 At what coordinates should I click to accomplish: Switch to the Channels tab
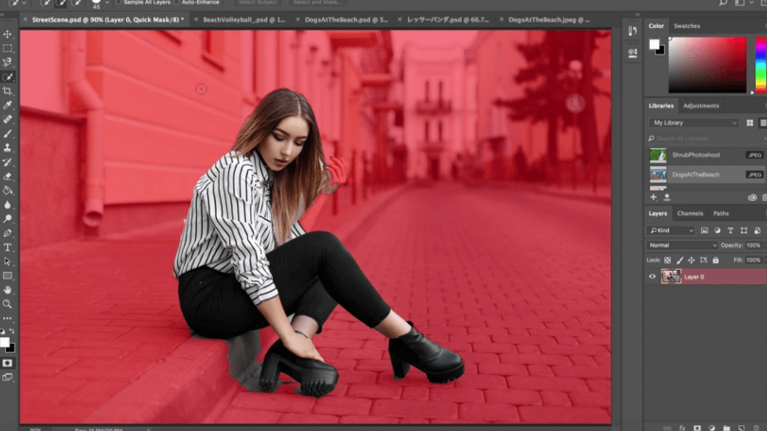[x=690, y=213]
